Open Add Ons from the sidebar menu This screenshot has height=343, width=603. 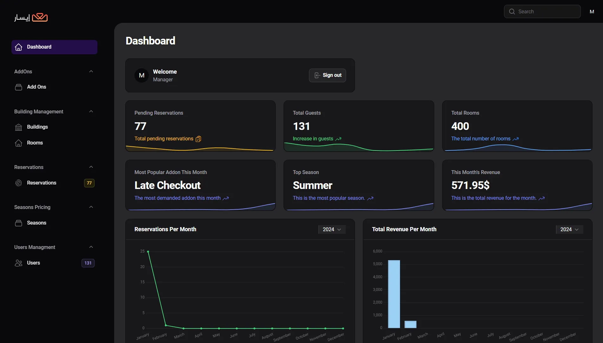tap(36, 87)
